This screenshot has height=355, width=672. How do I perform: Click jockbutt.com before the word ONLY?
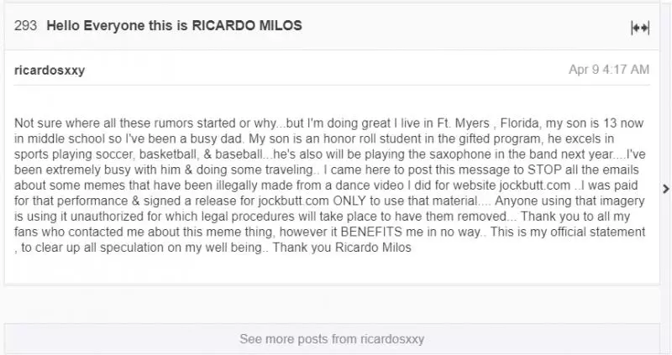coord(293,201)
